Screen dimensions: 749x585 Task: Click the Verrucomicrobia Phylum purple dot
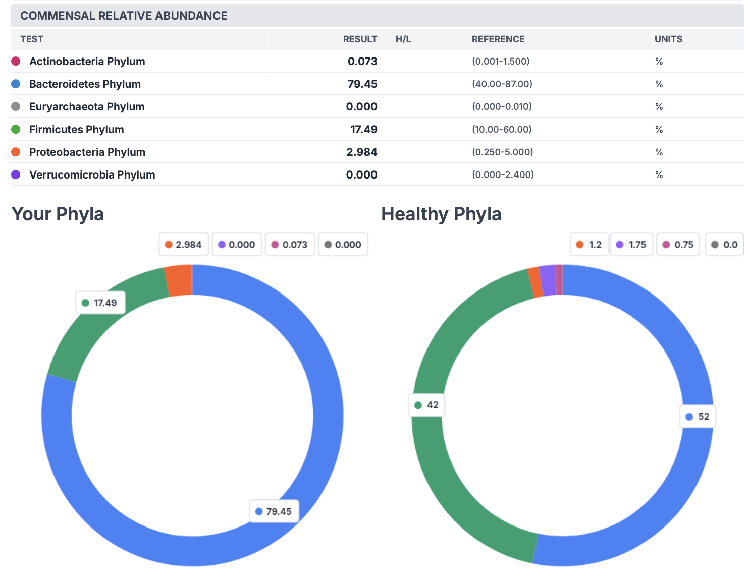(x=16, y=174)
